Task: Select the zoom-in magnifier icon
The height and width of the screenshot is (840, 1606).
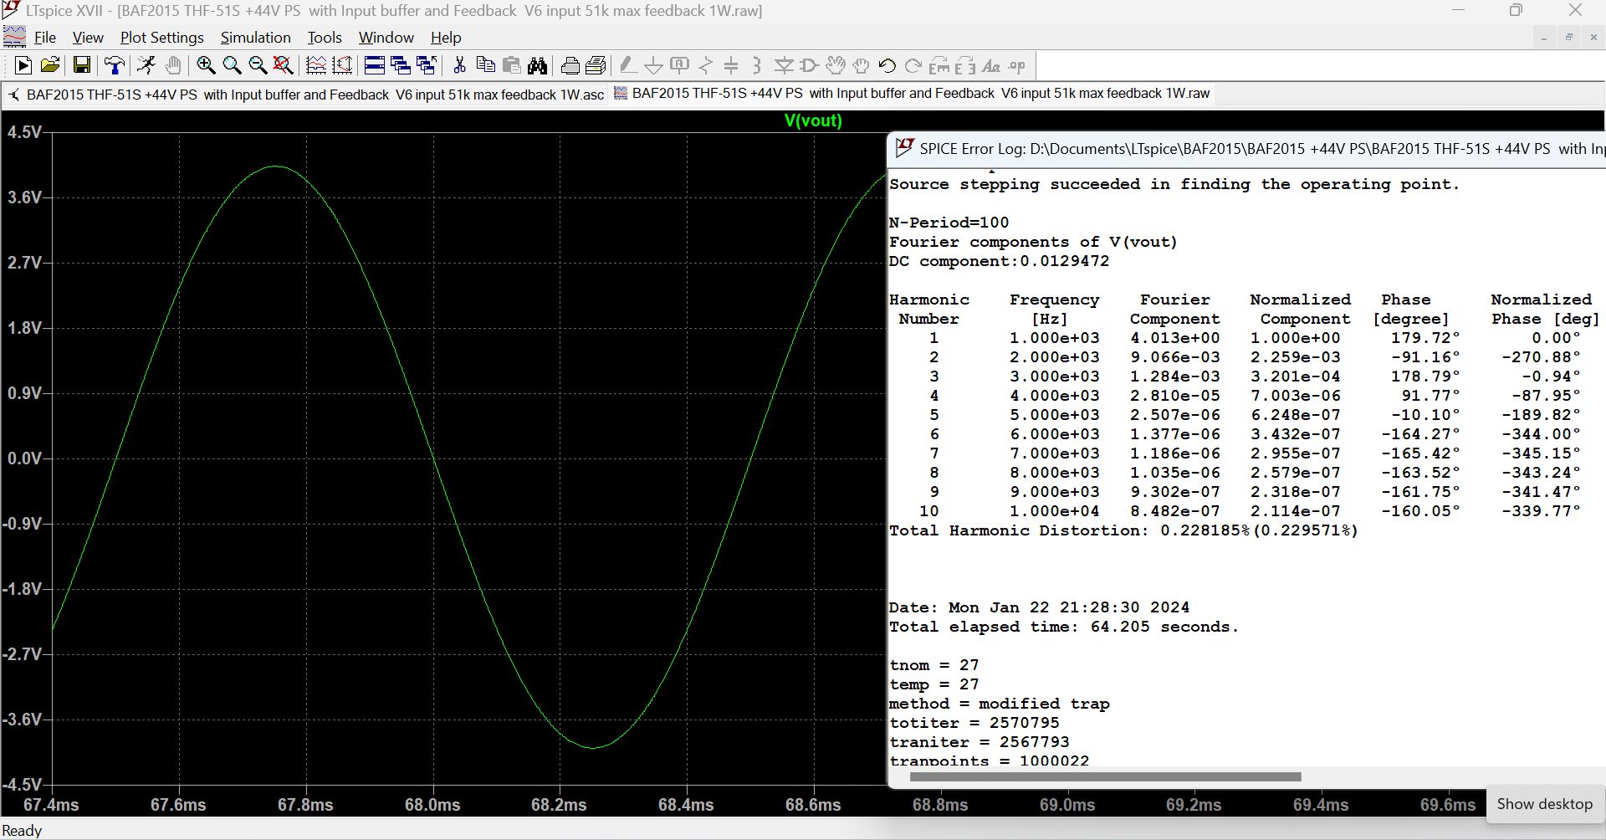Action: point(206,65)
